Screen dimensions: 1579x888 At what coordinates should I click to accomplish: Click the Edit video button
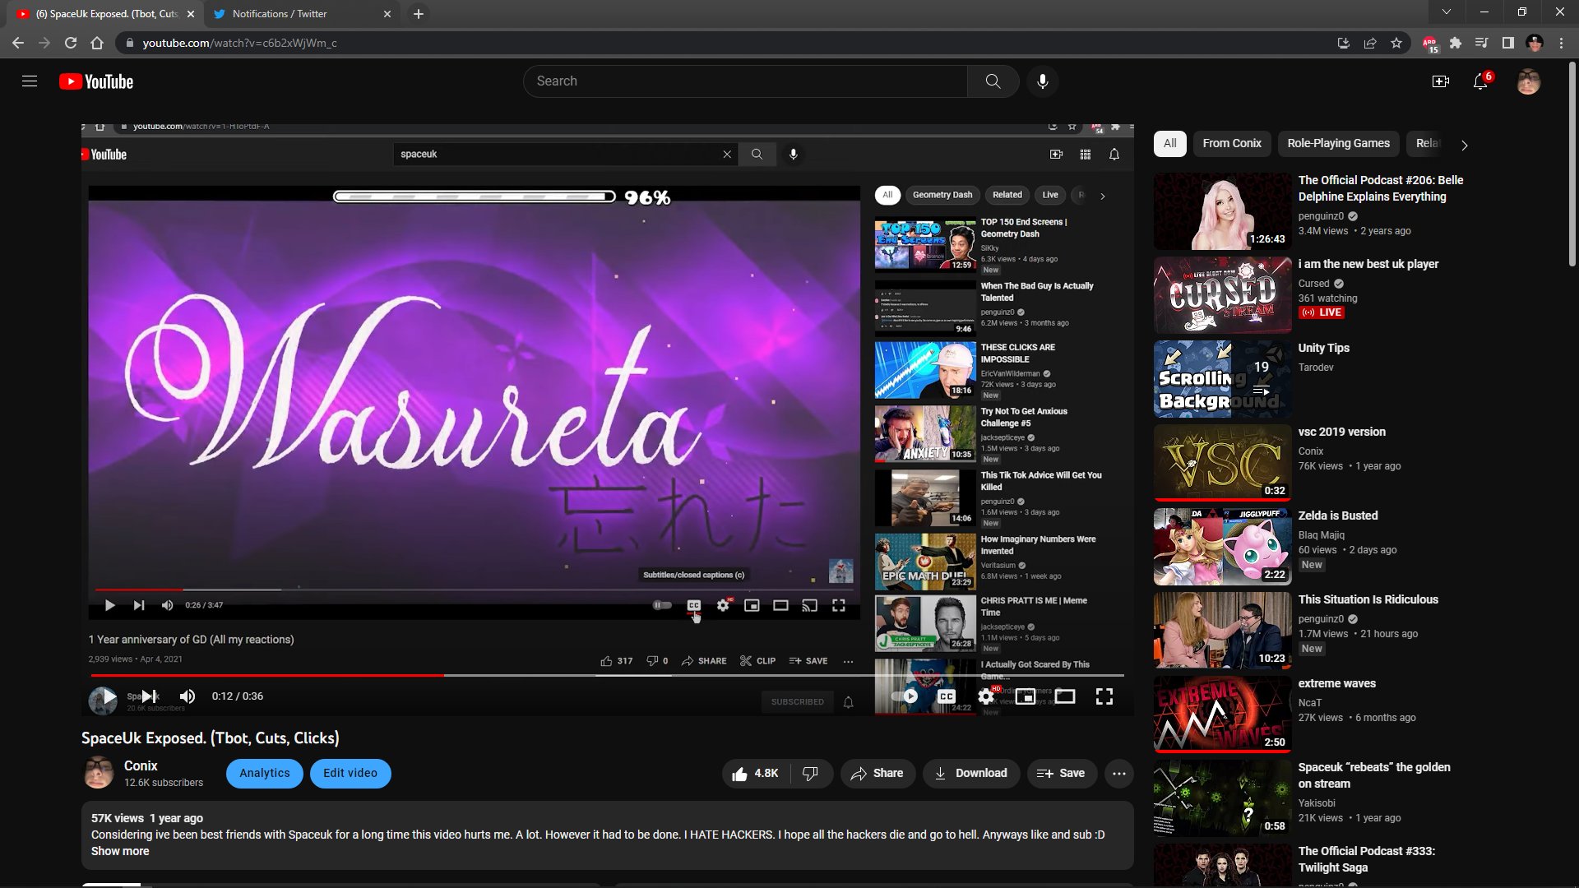point(350,773)
